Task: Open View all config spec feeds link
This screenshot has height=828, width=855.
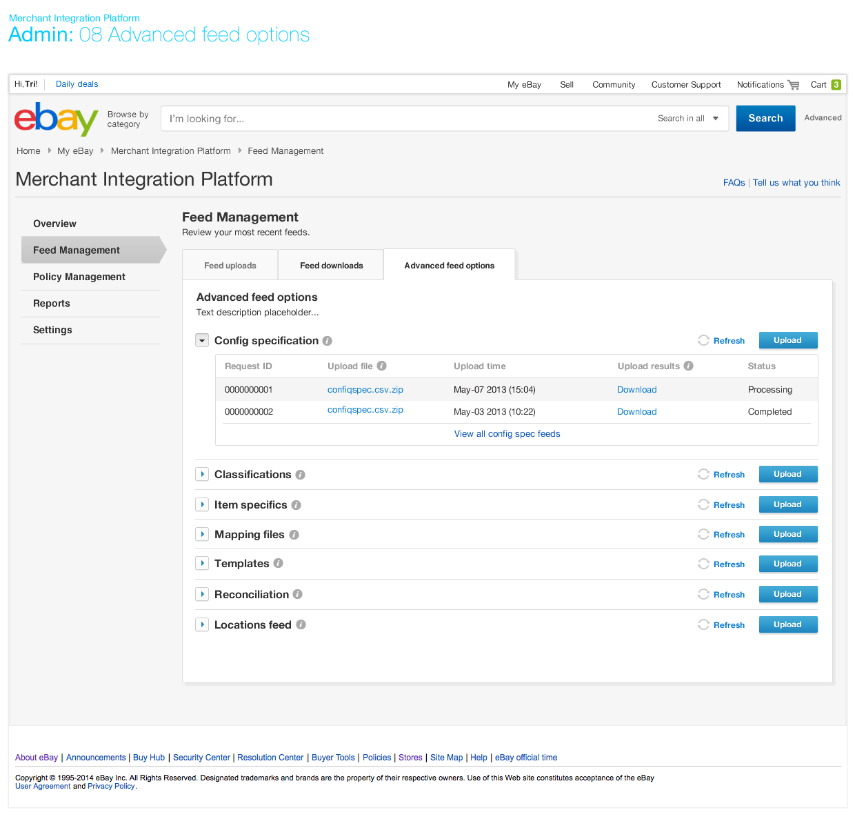Action: click(507, 434)
